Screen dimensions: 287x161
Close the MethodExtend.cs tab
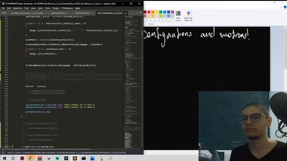click(93, 13)
